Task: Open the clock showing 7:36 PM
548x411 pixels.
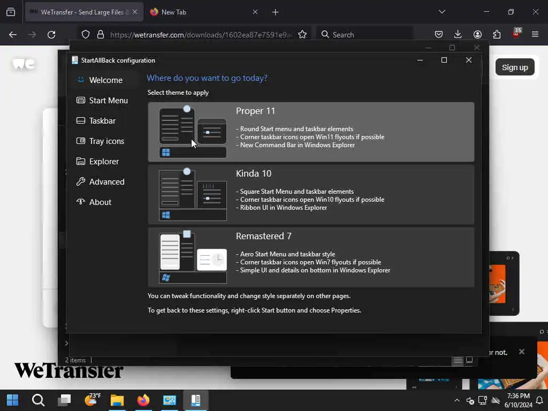Action: click(519, 400)
